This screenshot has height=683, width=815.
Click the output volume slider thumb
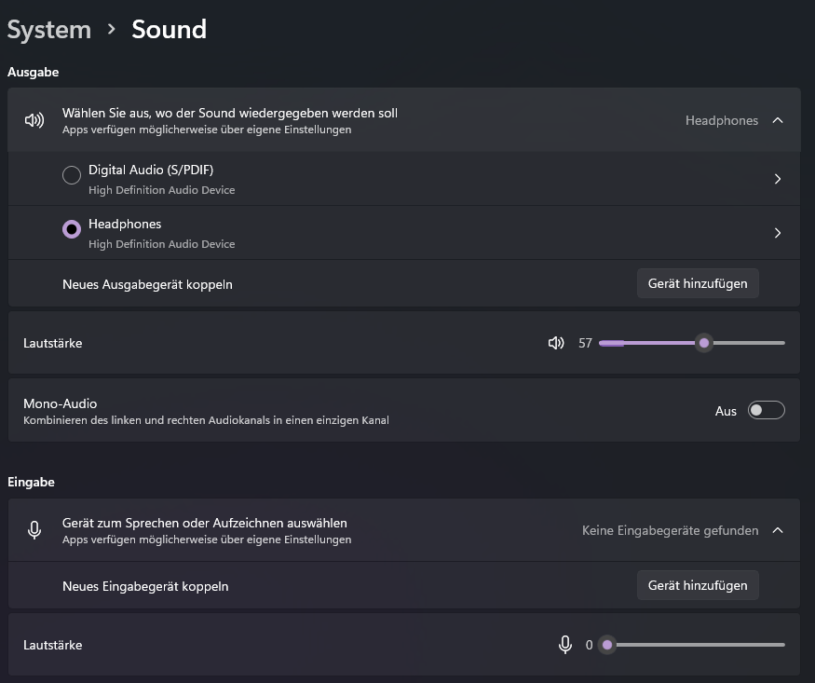704,343
